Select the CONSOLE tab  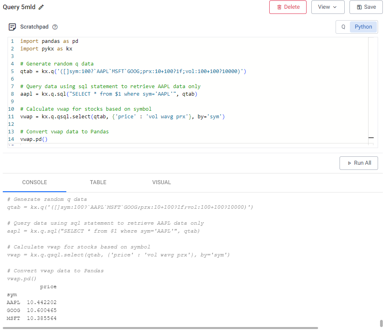pos(34,182)
